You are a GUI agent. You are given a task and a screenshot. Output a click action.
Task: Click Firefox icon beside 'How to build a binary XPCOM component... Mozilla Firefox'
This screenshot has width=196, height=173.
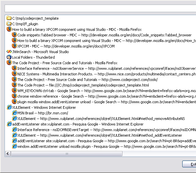(9, 29)
